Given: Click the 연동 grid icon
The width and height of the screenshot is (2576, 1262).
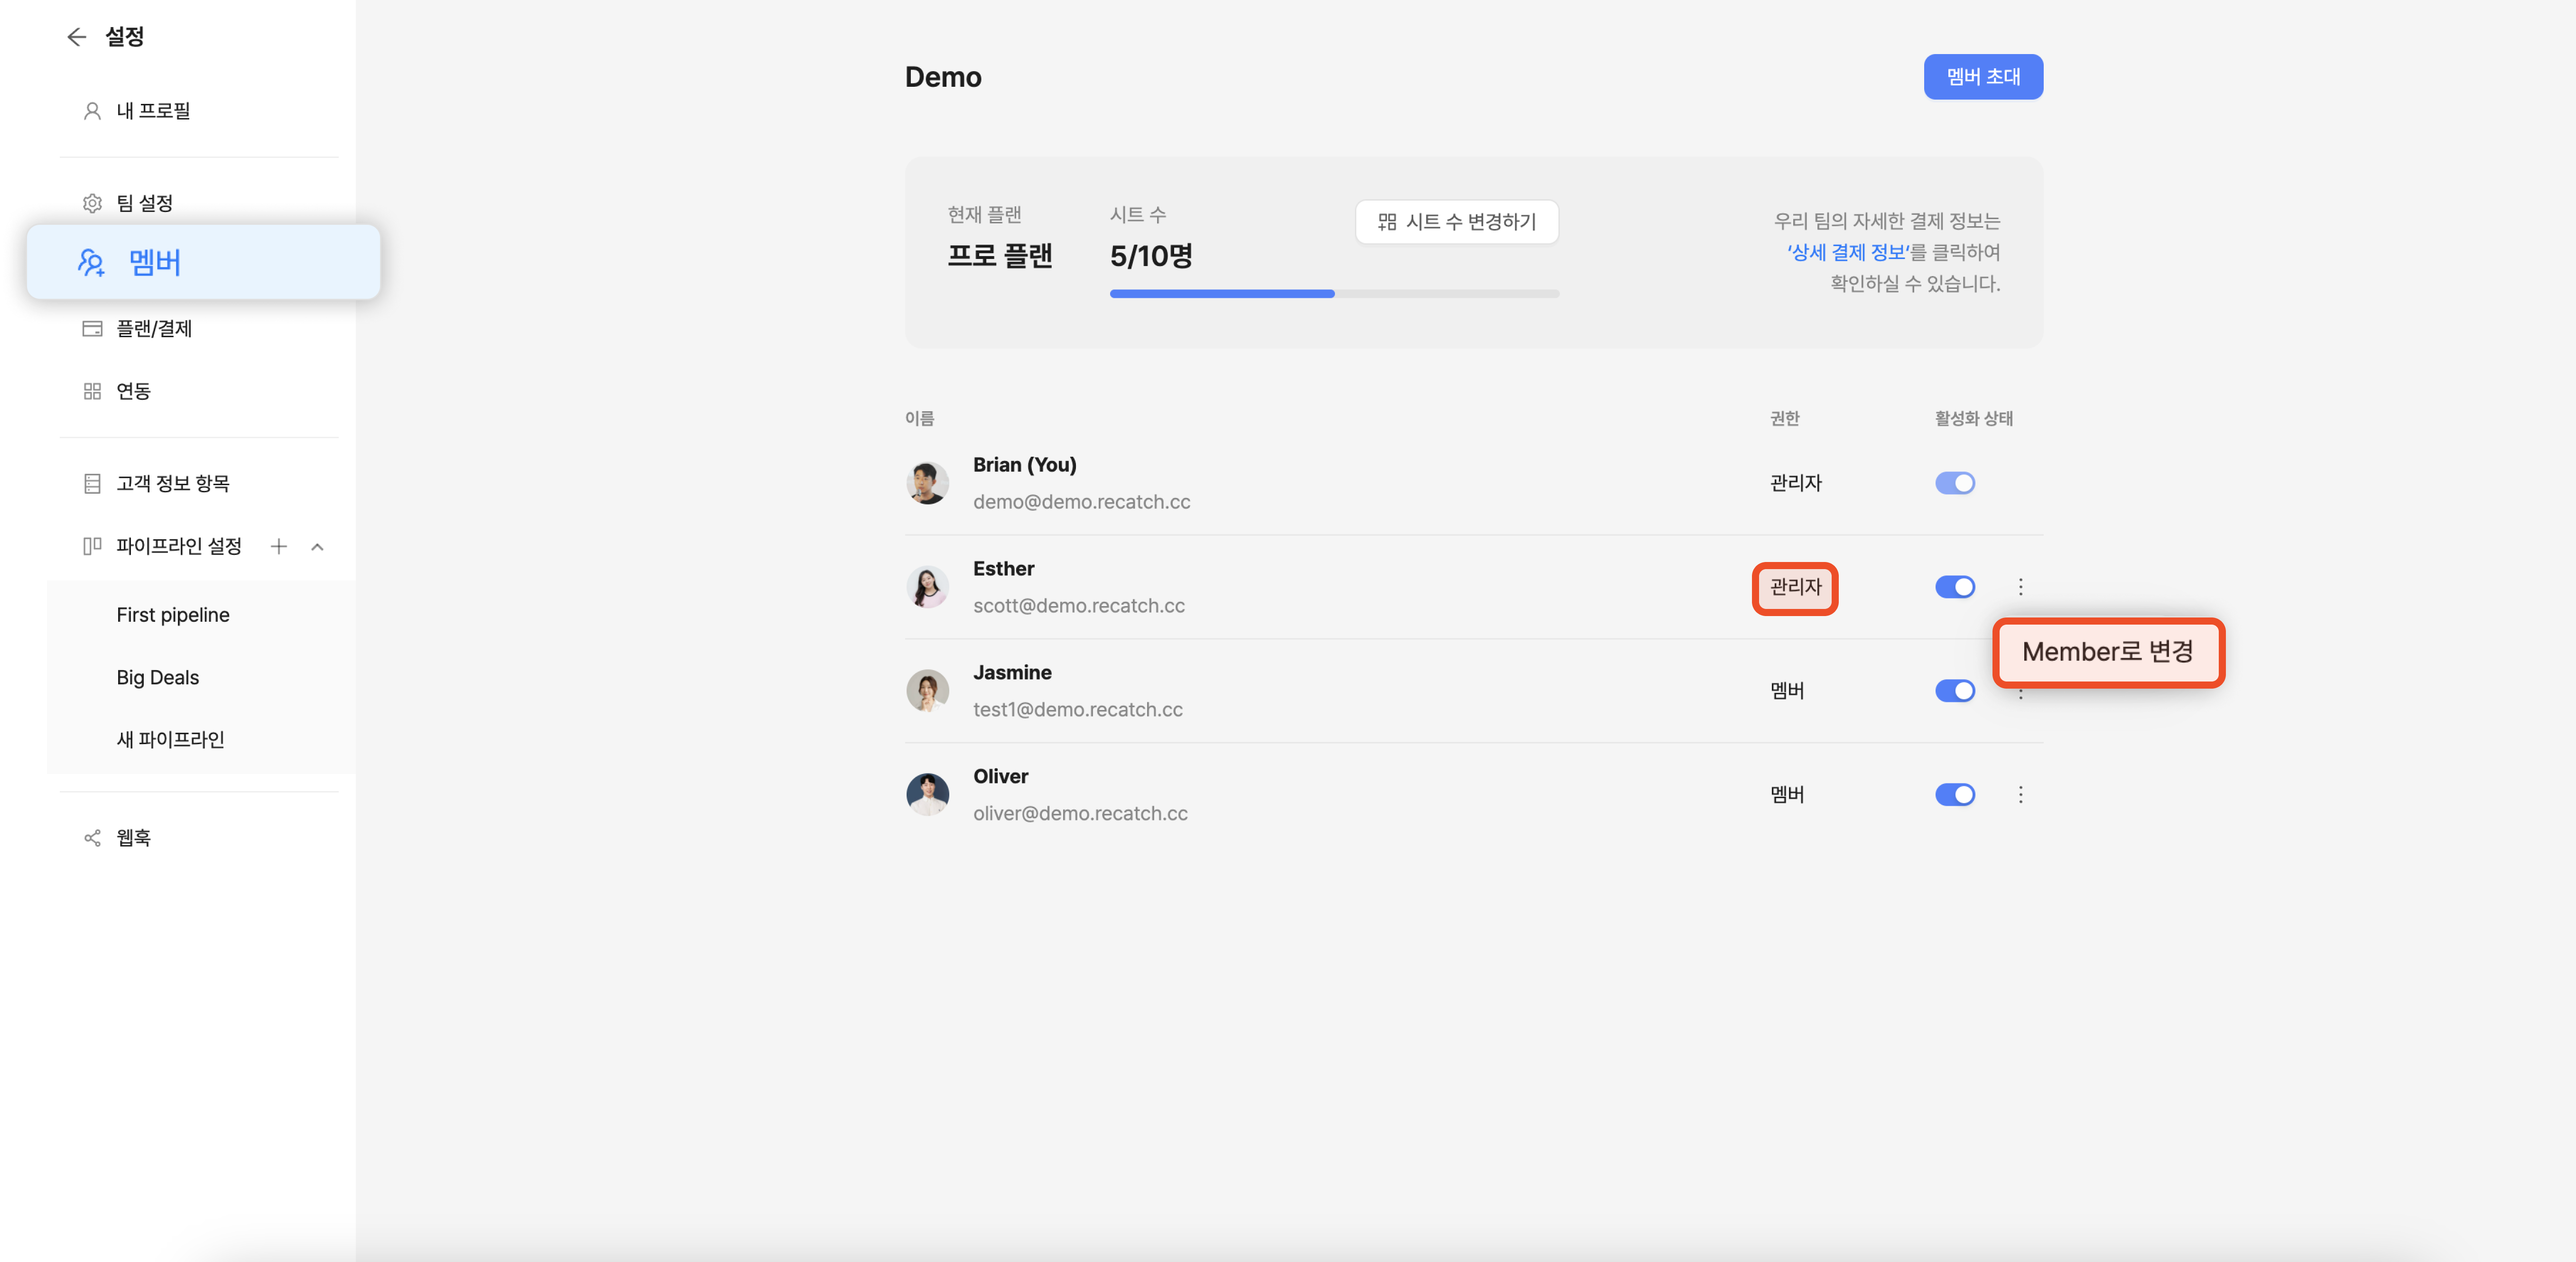Looking at the screenshot, I should coord(92,391).
